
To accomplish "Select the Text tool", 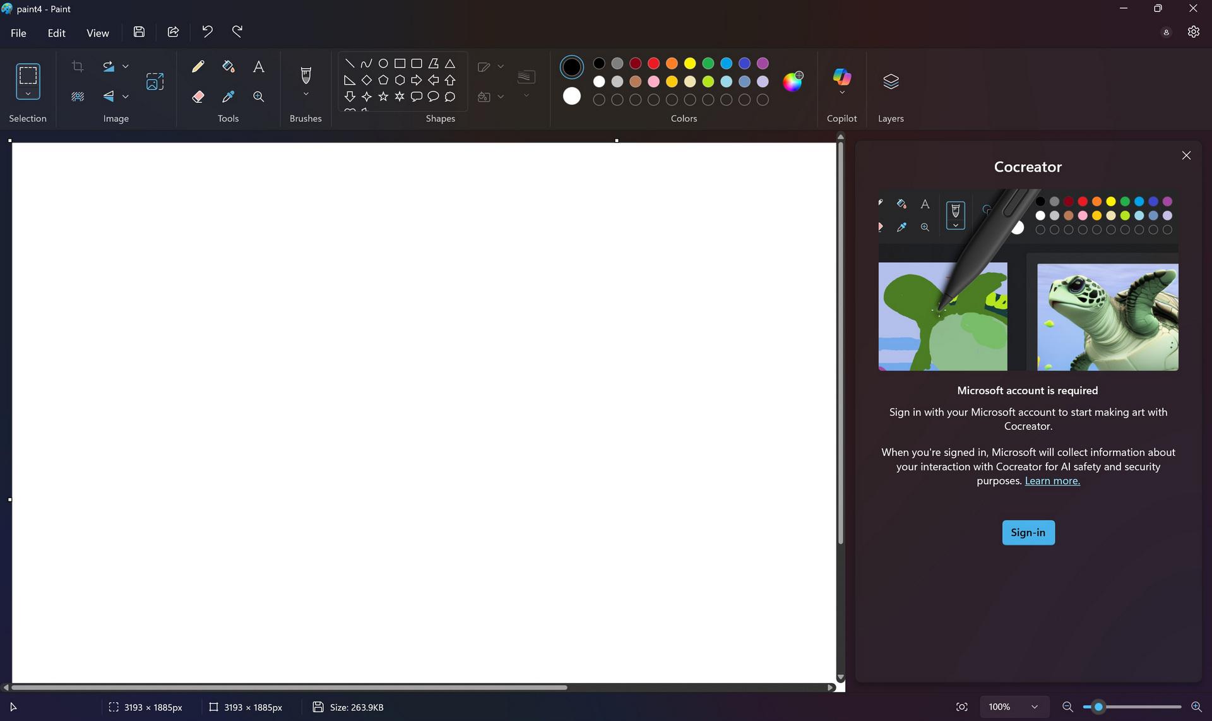I will coord(259,66).
